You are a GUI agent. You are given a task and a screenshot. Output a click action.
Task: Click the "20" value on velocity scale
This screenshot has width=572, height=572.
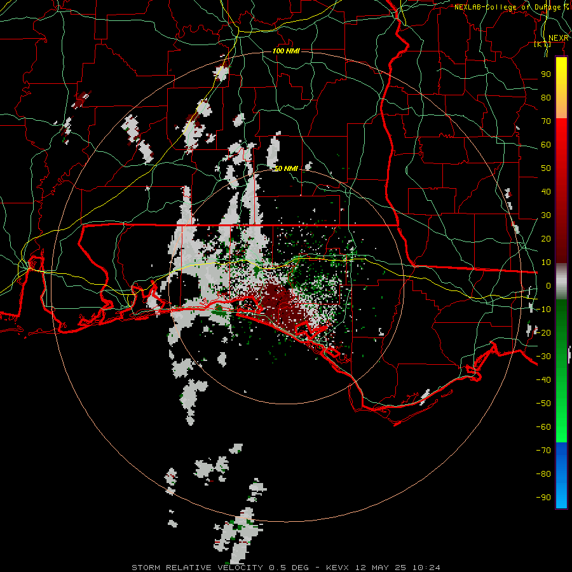546,239
